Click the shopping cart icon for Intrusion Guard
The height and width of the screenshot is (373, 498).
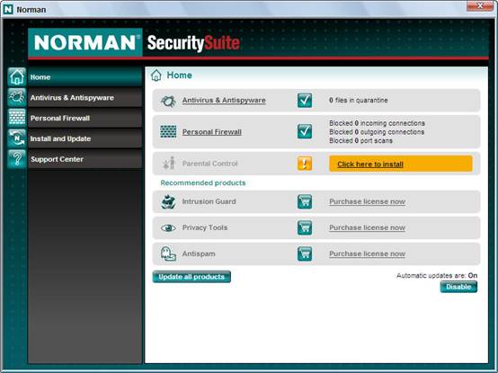tap(305, 201)
